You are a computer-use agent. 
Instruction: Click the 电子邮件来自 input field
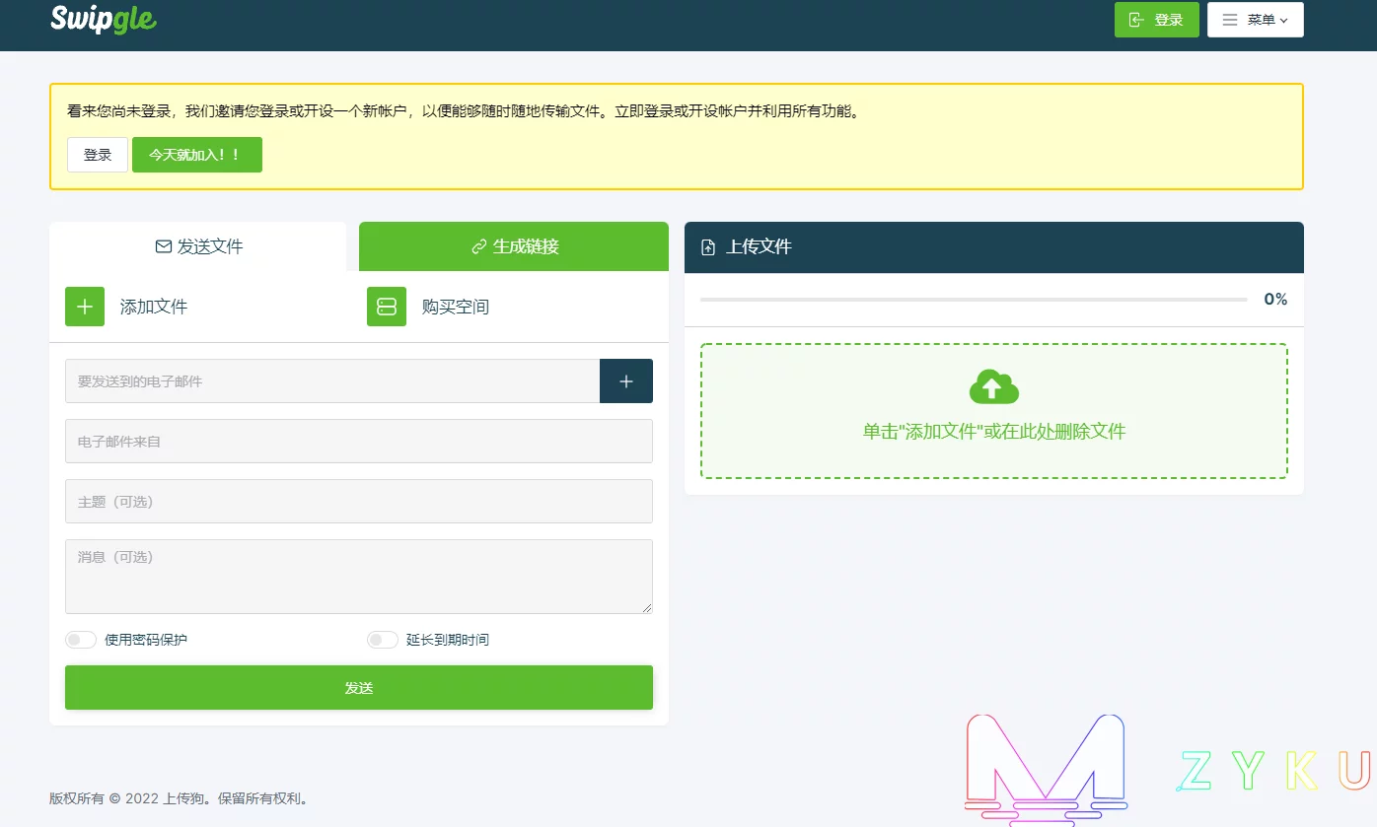tap(359, 442)
